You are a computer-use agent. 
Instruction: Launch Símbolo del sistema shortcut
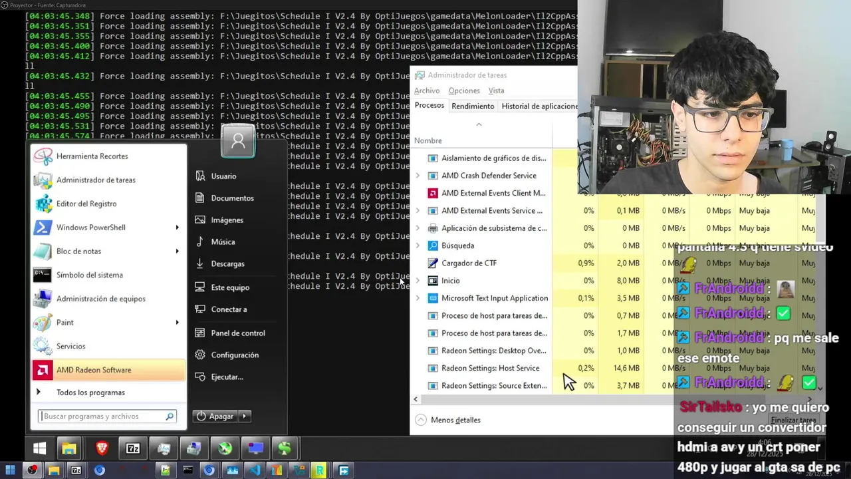tap(108, 275)
